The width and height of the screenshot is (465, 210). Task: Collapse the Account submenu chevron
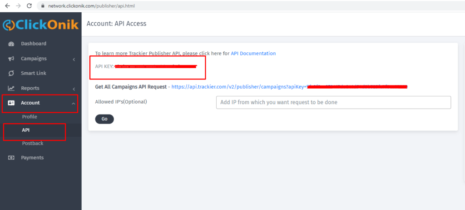click(74, 103)
